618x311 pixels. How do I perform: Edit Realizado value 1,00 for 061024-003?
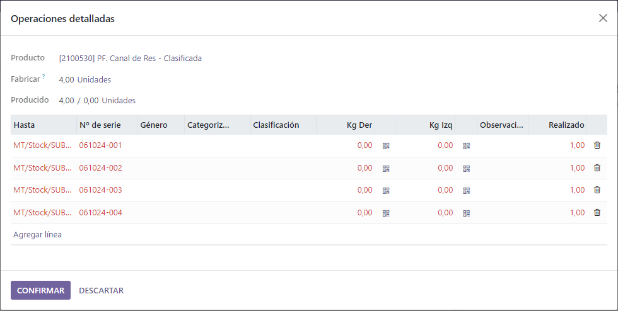577,189
